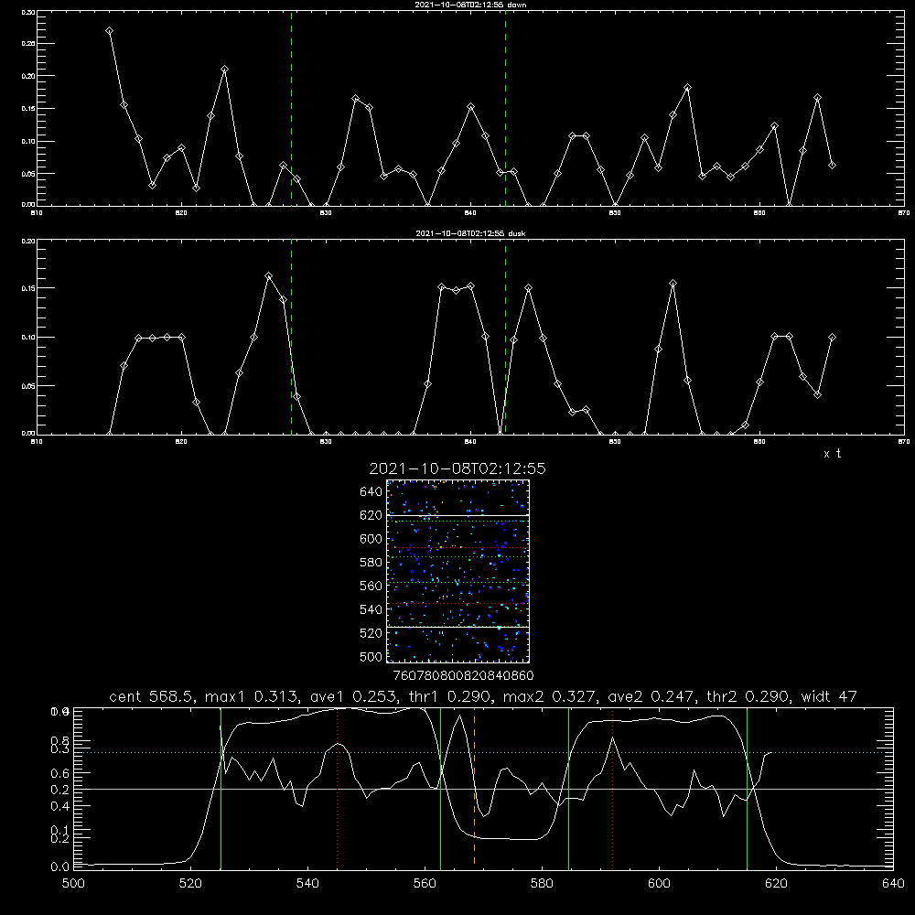The height and width of the screenshot is (915, 915).
Task: Select the green vertical line near 563
Action: click(x=441, y=788)
